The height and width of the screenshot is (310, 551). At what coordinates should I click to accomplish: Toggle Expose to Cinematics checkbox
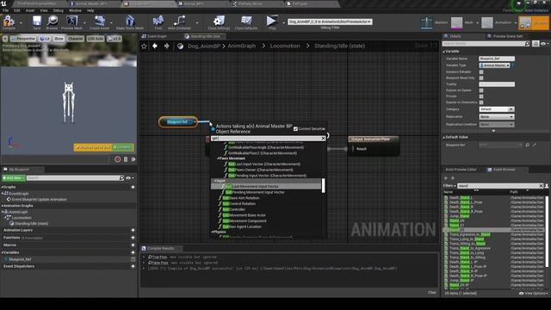(x=481, y=102)
